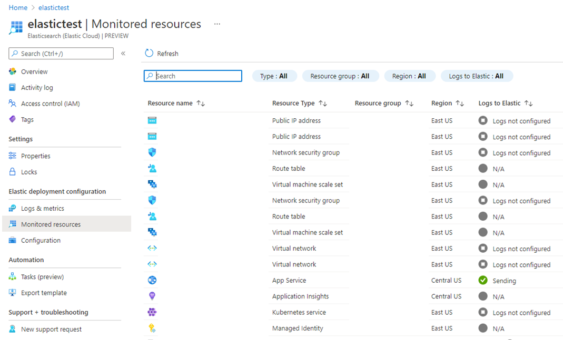Open New support request link
The height and width of the screenshot is (340, 563).
[51, 329]
